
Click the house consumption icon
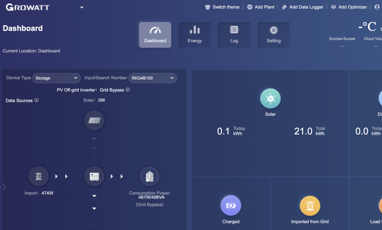click(x=150, y=177)
